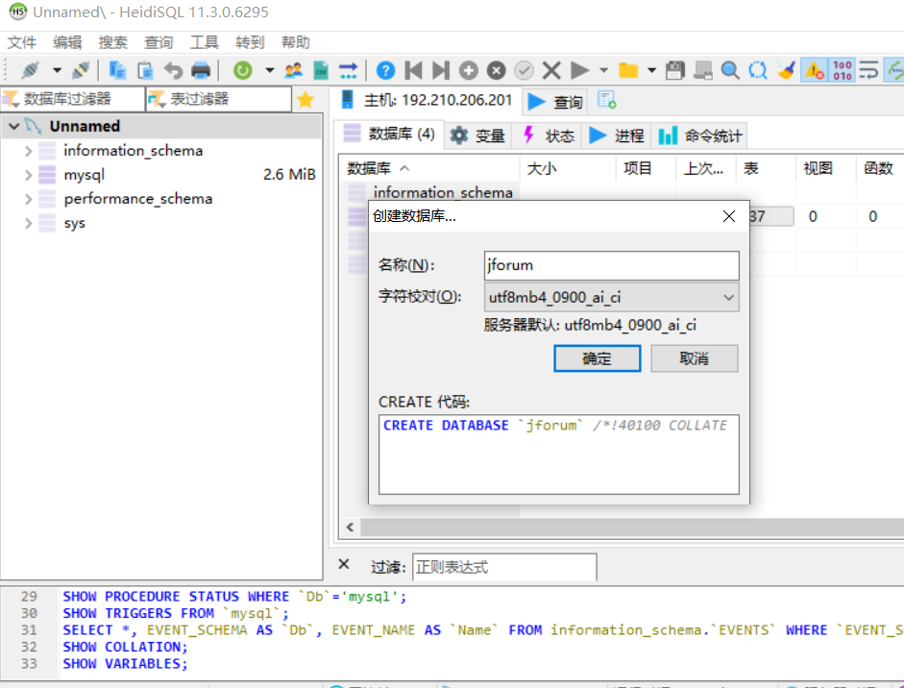This screenshot has width=904, height=688.
Task: Click the 表过滤器 input field
Action: point(219,99)
